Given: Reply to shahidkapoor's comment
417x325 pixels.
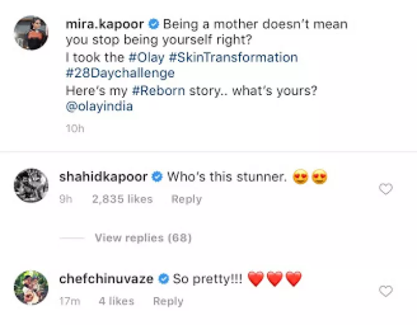Looking at the screenshot, I should tap(187, 199).
